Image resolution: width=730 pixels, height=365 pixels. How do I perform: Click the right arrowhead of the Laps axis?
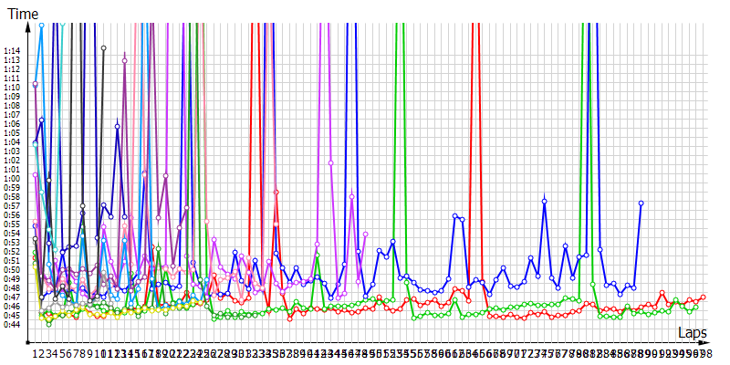tap(710, 342)
